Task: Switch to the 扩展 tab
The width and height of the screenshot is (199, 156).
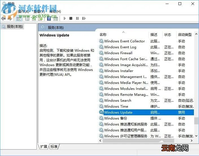Action: (x=44, y=147)
